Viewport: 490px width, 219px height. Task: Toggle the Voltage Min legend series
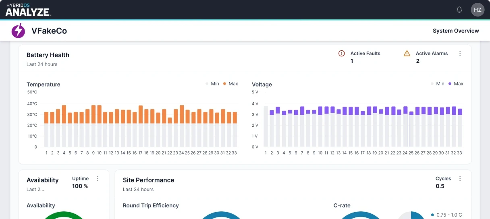point(437,84)
